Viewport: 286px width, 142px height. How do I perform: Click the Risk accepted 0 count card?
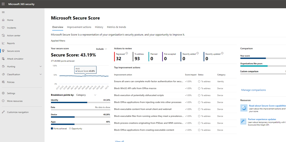[x=169, y=57]
